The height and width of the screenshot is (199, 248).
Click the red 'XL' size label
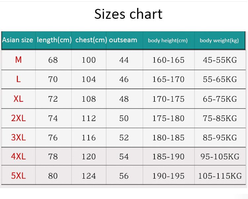(18, 99)
